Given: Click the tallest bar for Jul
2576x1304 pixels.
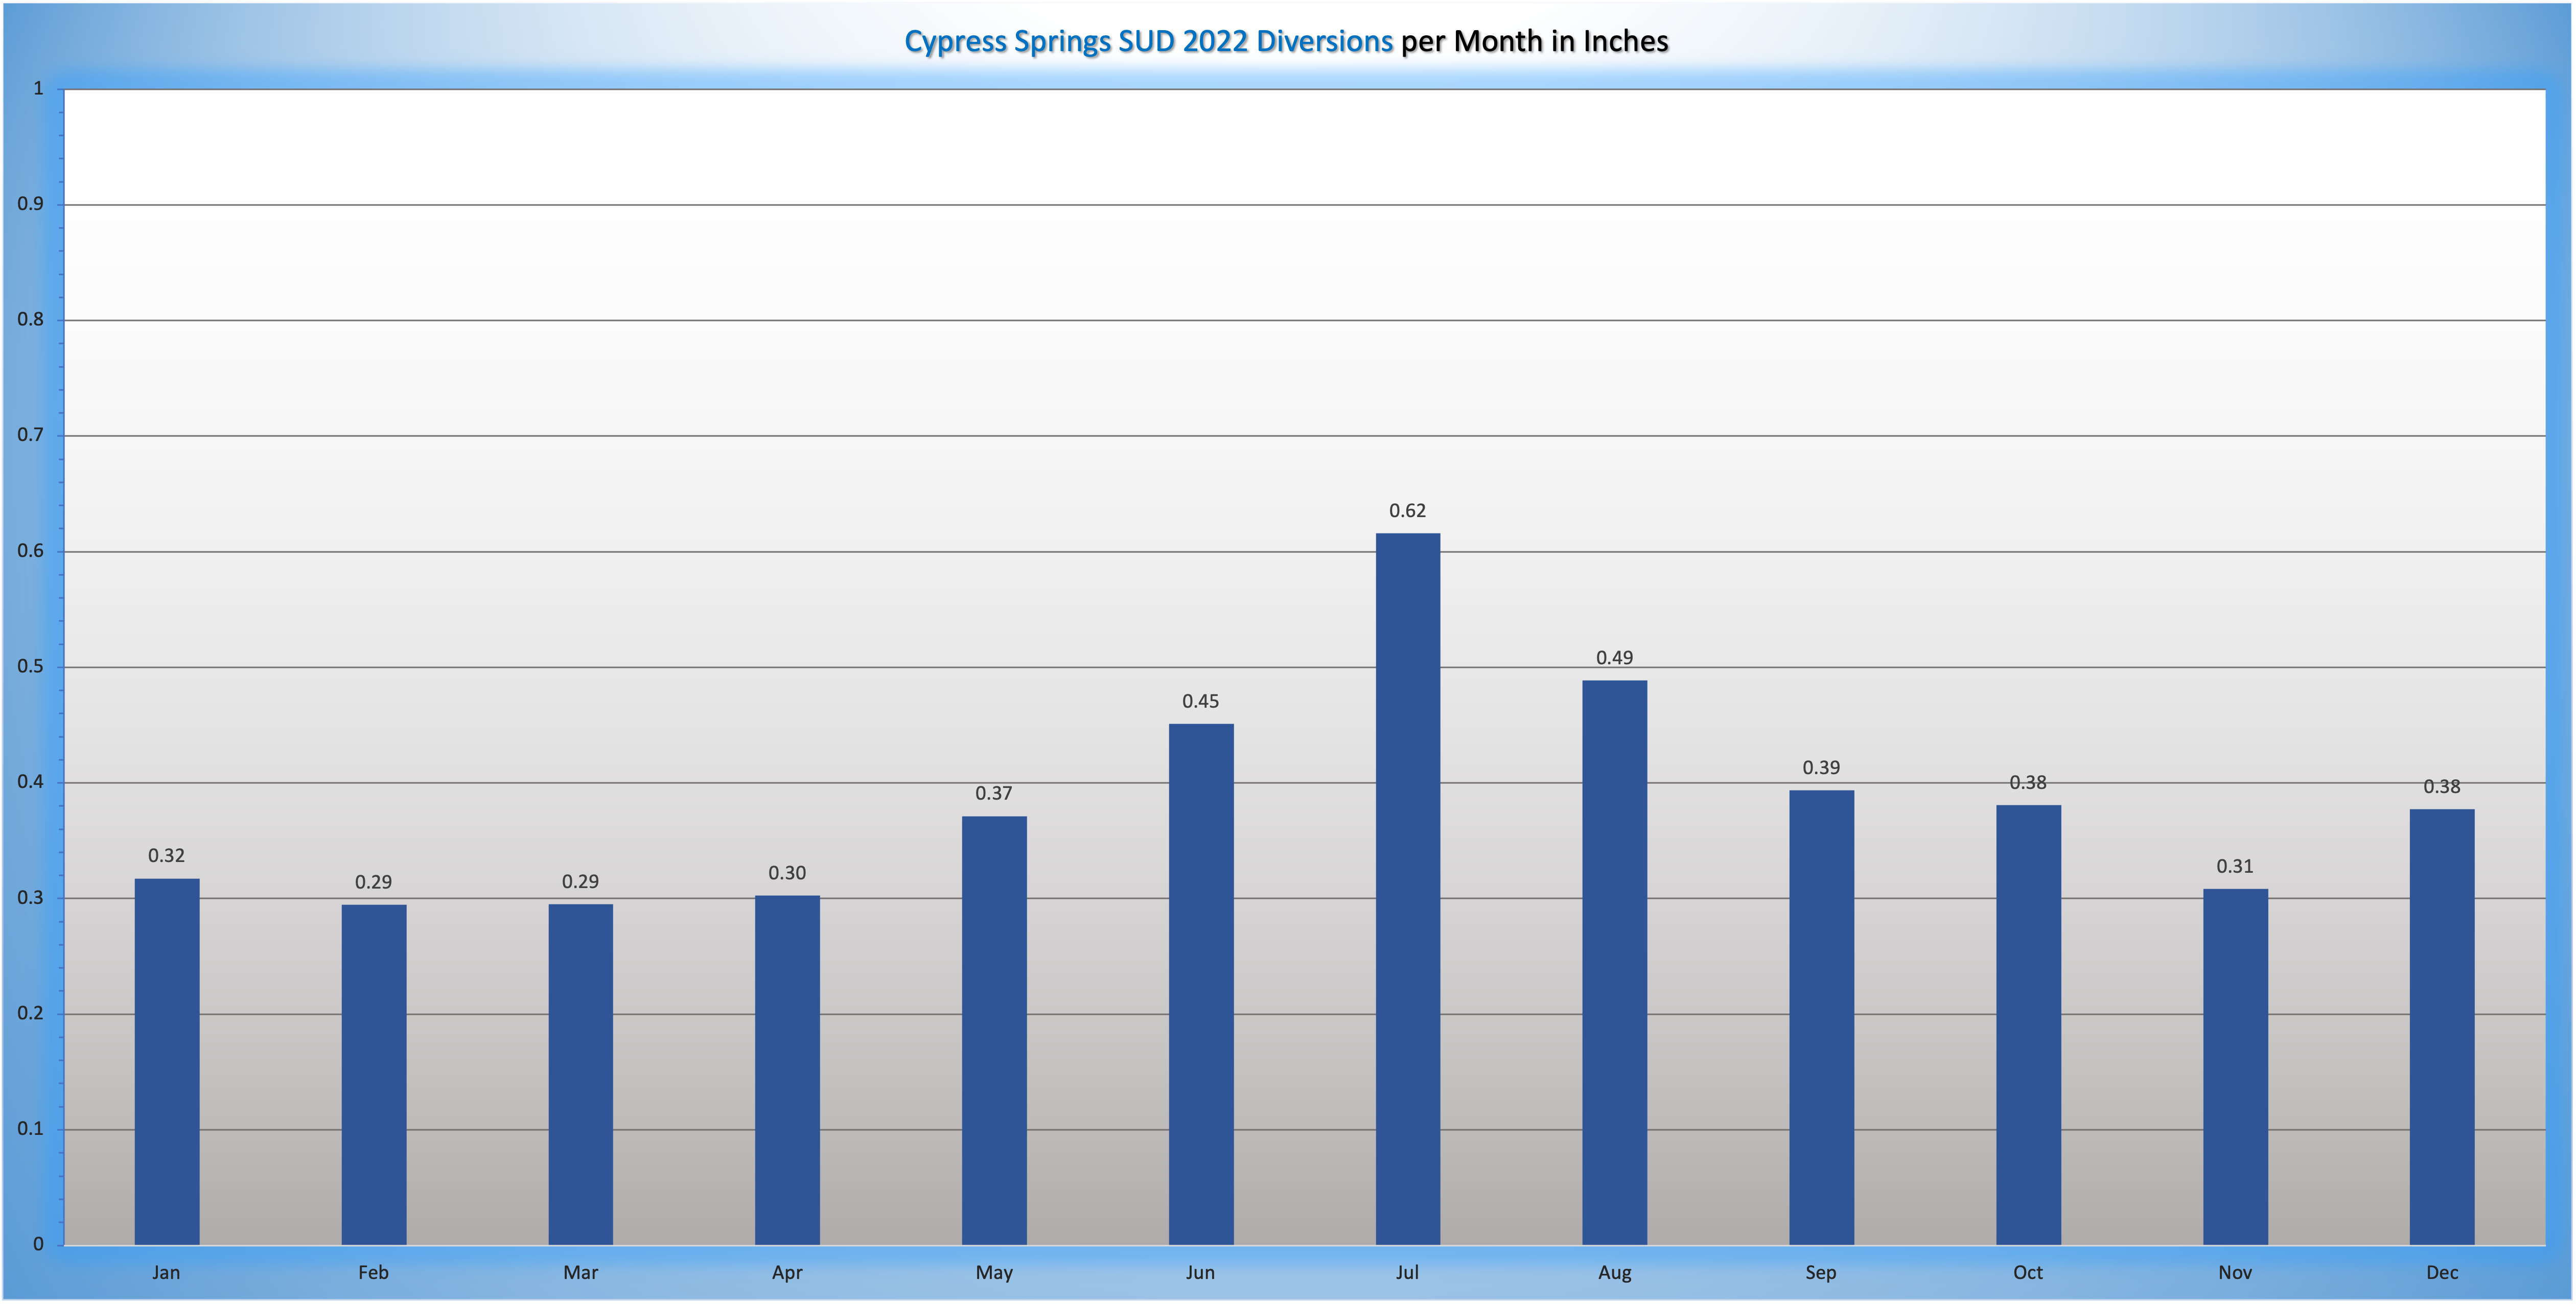Looking at the screenshot, I should pos(1408,889).
